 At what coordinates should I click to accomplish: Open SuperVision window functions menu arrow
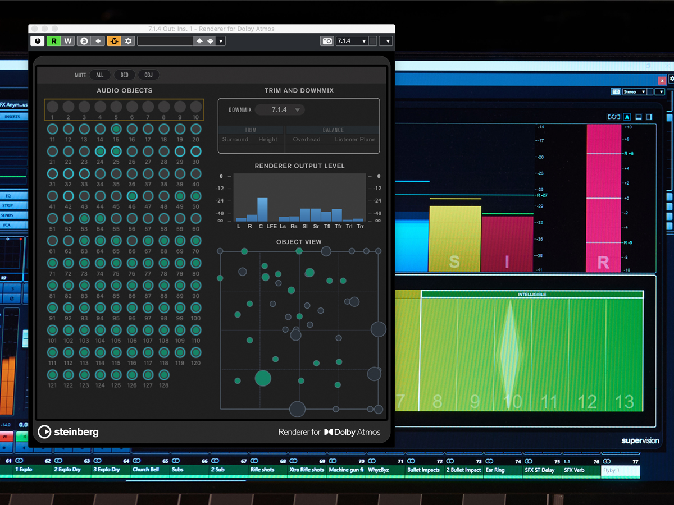pos(660,91)
